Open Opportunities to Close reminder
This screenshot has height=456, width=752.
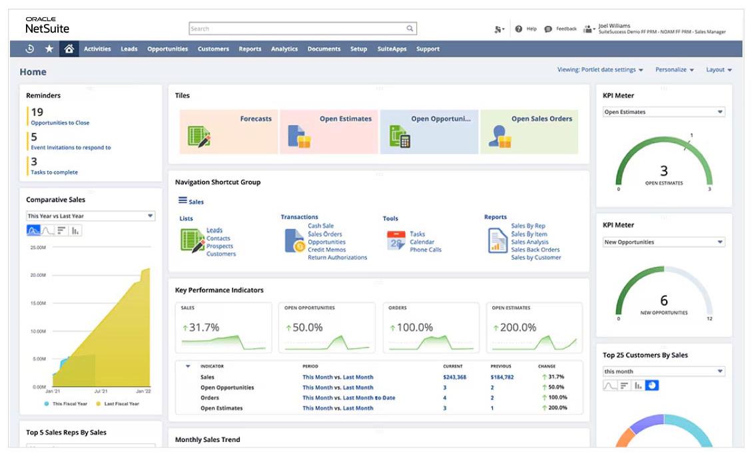click(60, 122)
